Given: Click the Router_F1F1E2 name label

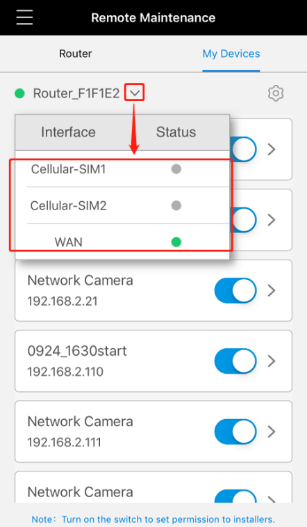Looking at the screenshot, I should [76, 93].
